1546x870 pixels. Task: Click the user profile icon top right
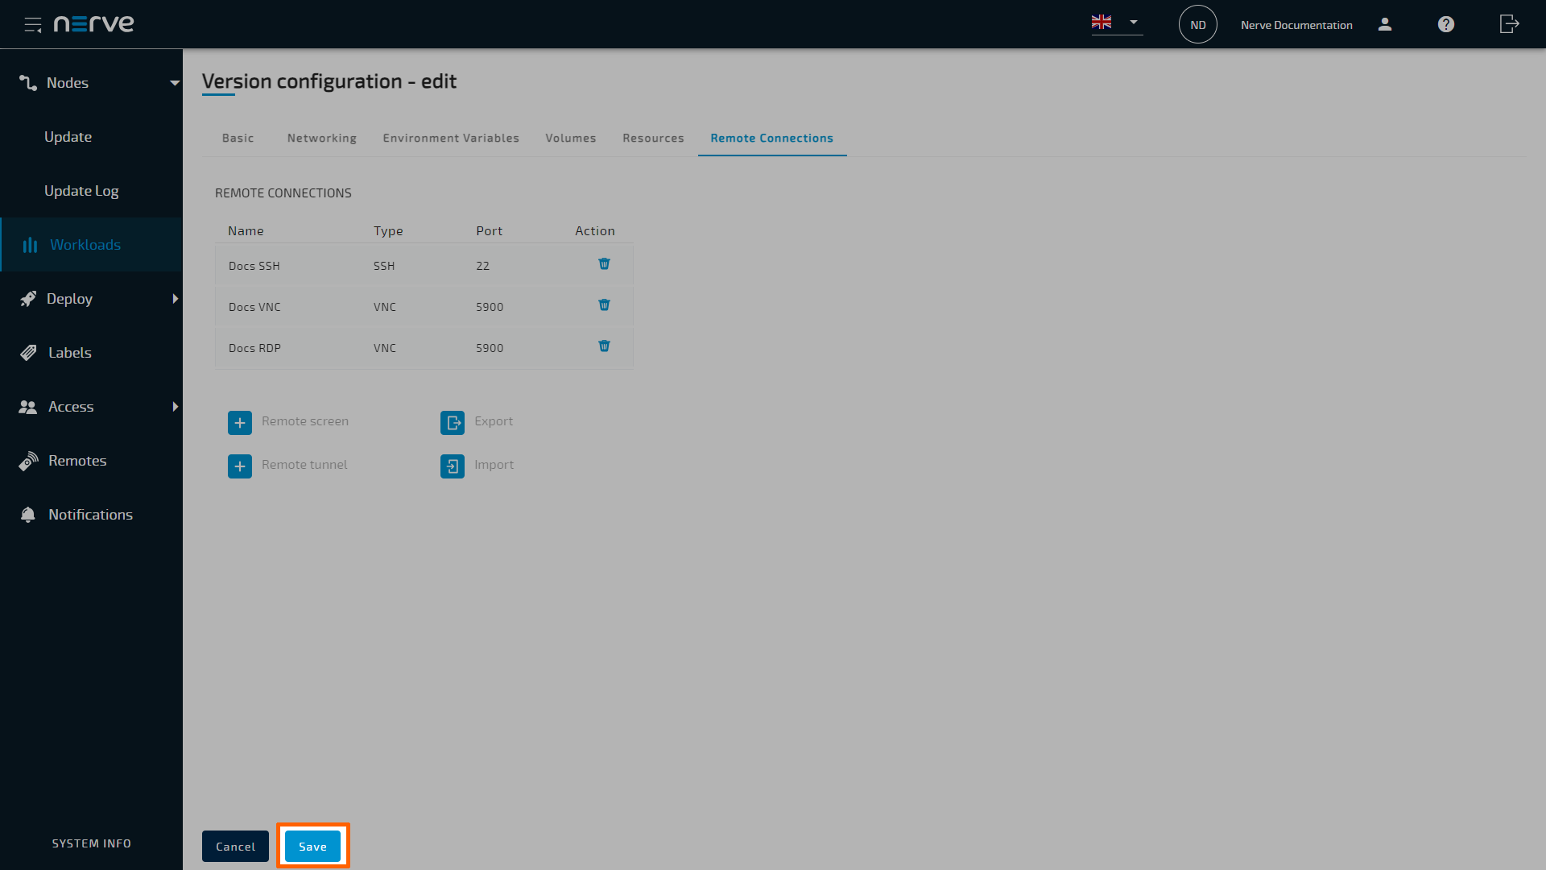[x=1385, y=24]
